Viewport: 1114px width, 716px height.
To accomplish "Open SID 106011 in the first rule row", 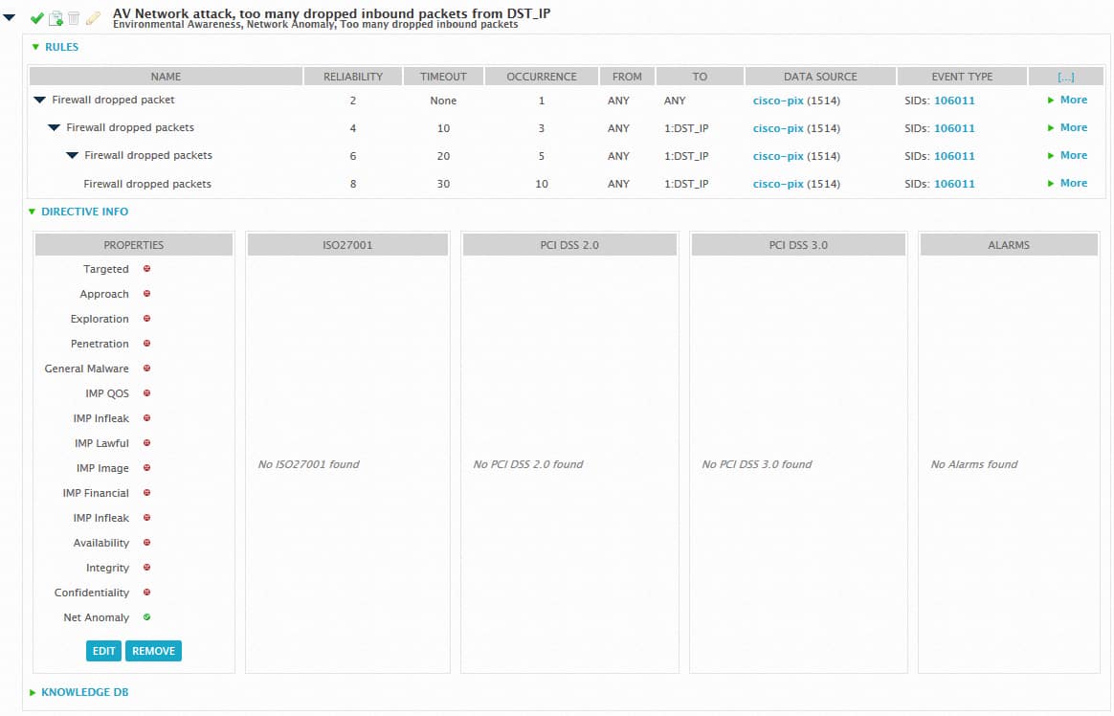I will click(x=954, y=101).
